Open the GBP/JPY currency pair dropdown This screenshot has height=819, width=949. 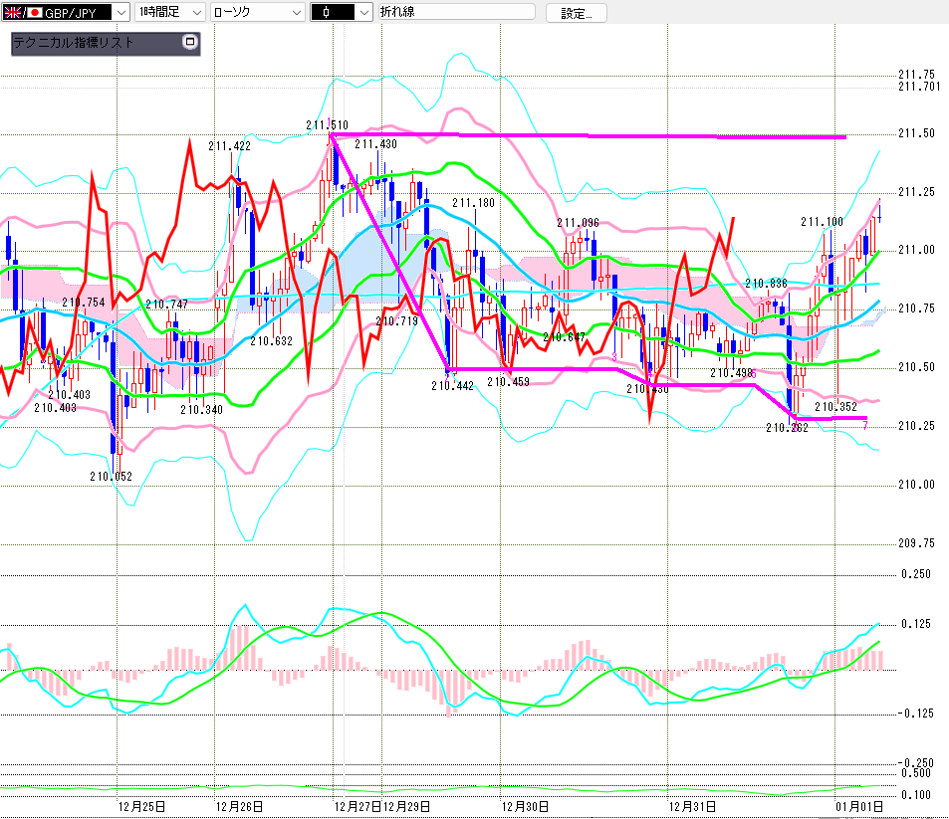click(119, 12)
